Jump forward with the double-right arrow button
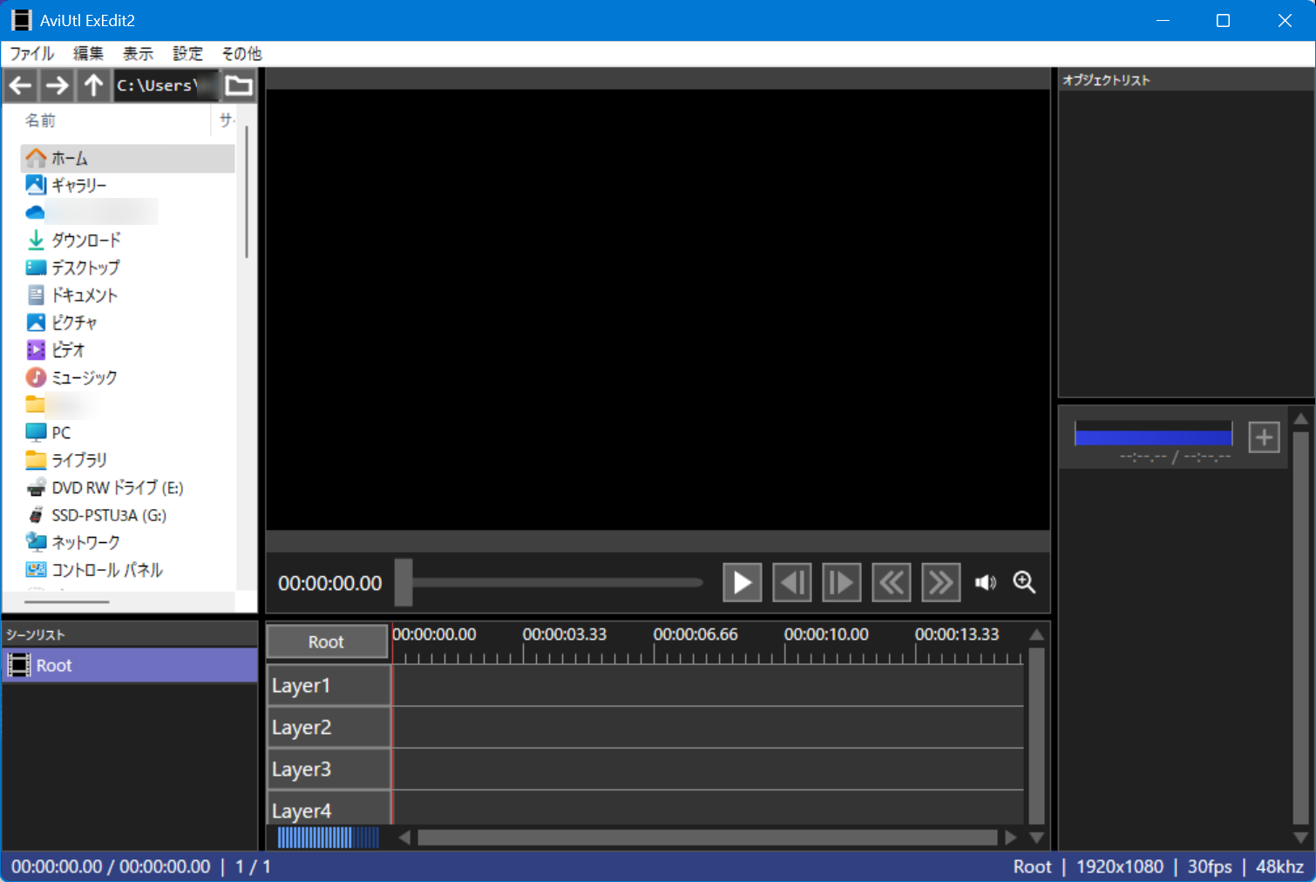The image size is (1316, 882). coord(940,582)
